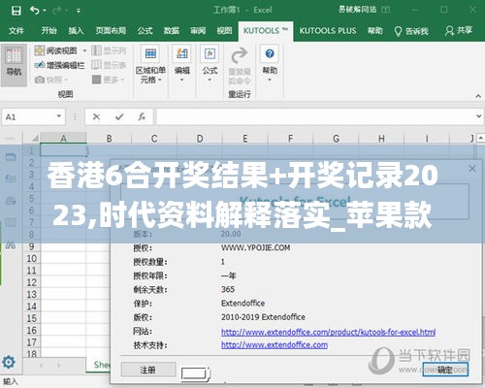Select row 12 header
Screen dimensions: 485x388
[31, 282]
